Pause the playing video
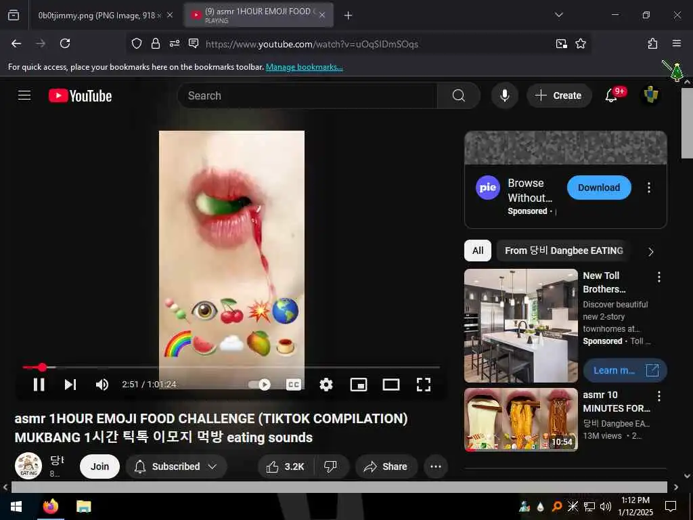 tap(39, 385)
